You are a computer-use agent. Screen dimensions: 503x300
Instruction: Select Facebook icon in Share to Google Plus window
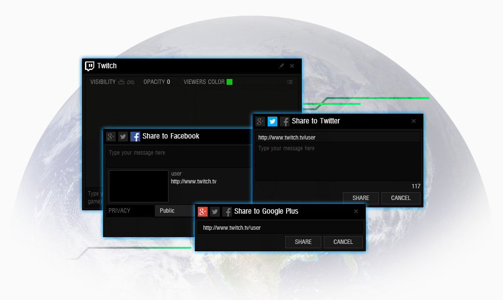tap(227, 212)
